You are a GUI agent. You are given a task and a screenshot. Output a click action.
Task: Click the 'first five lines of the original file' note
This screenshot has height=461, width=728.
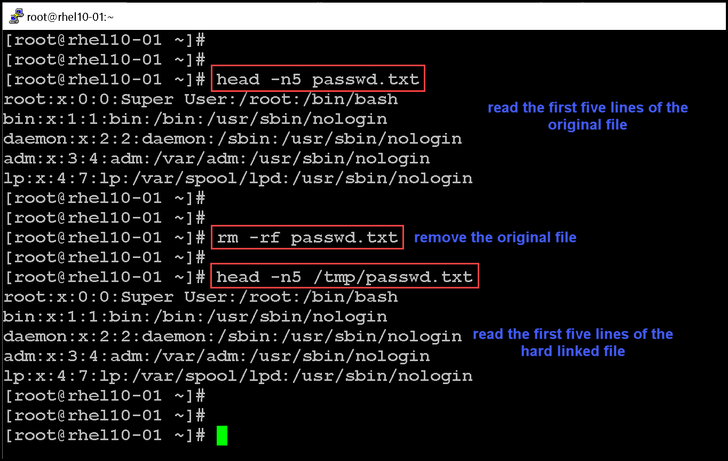(x=588, y=116)
